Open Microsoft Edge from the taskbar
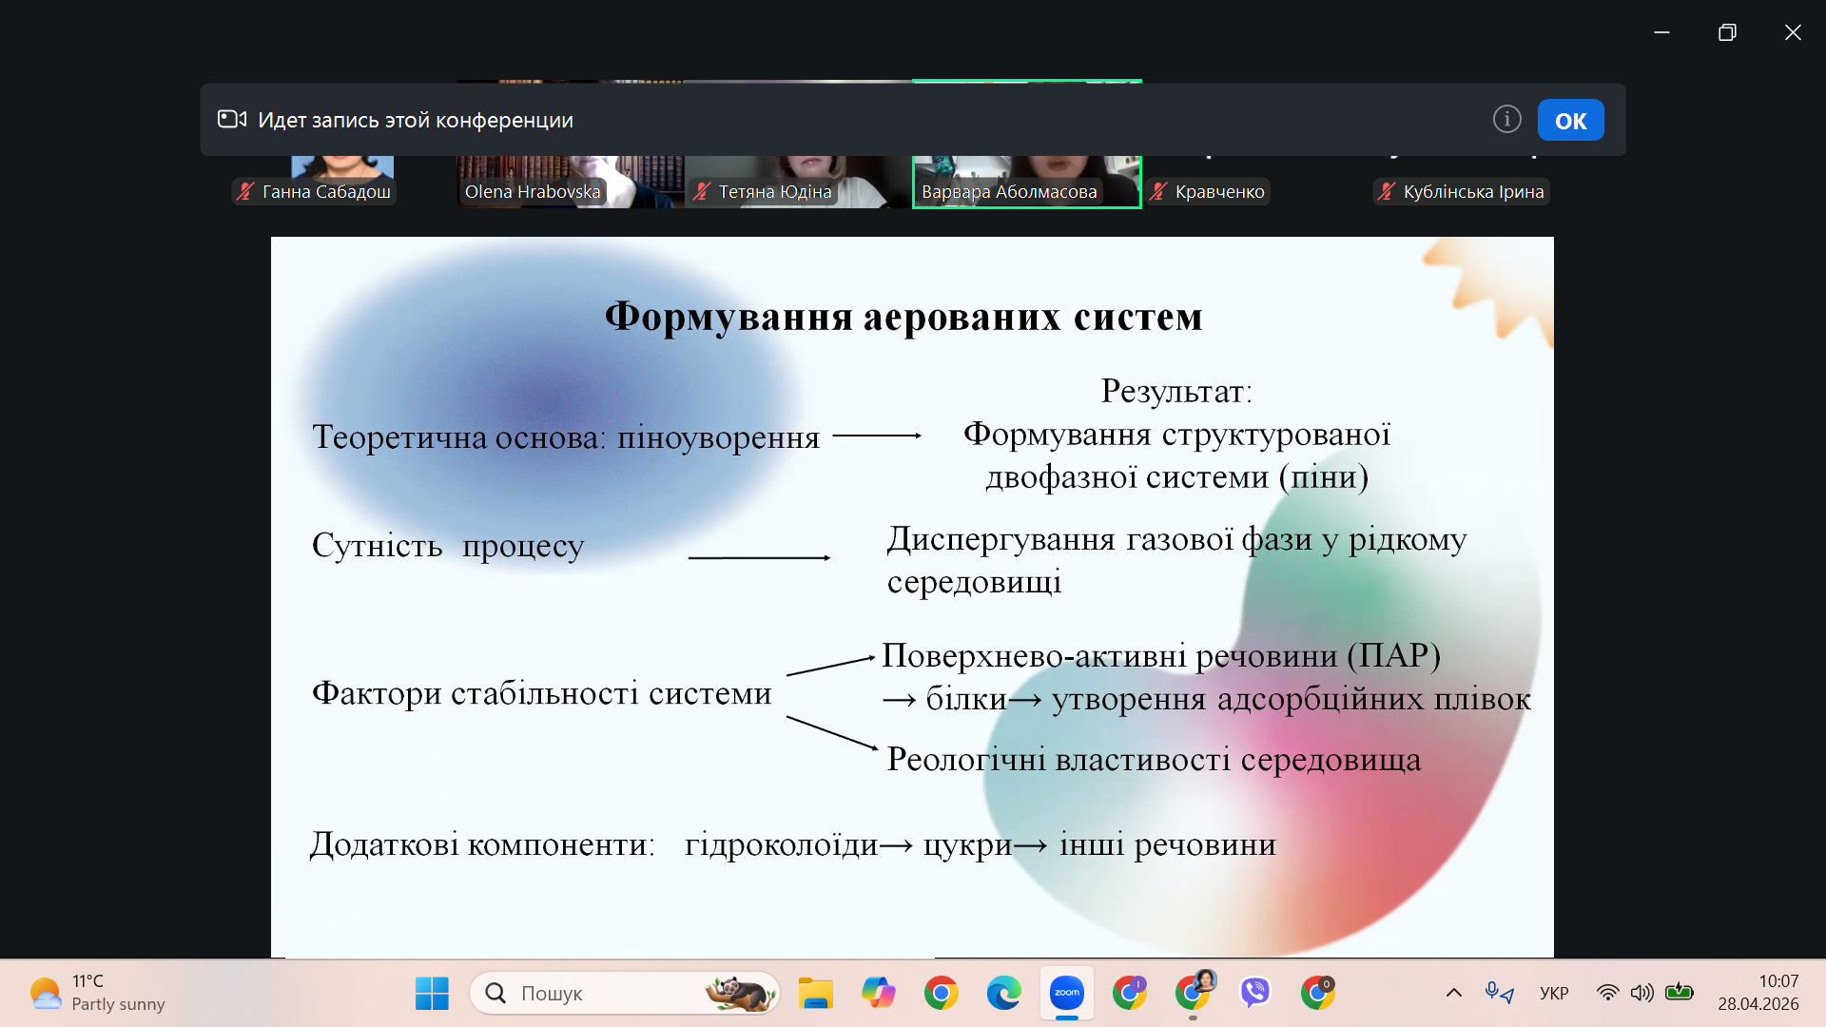This screenshot has width=1826, height=1027. coord(1003,994)
